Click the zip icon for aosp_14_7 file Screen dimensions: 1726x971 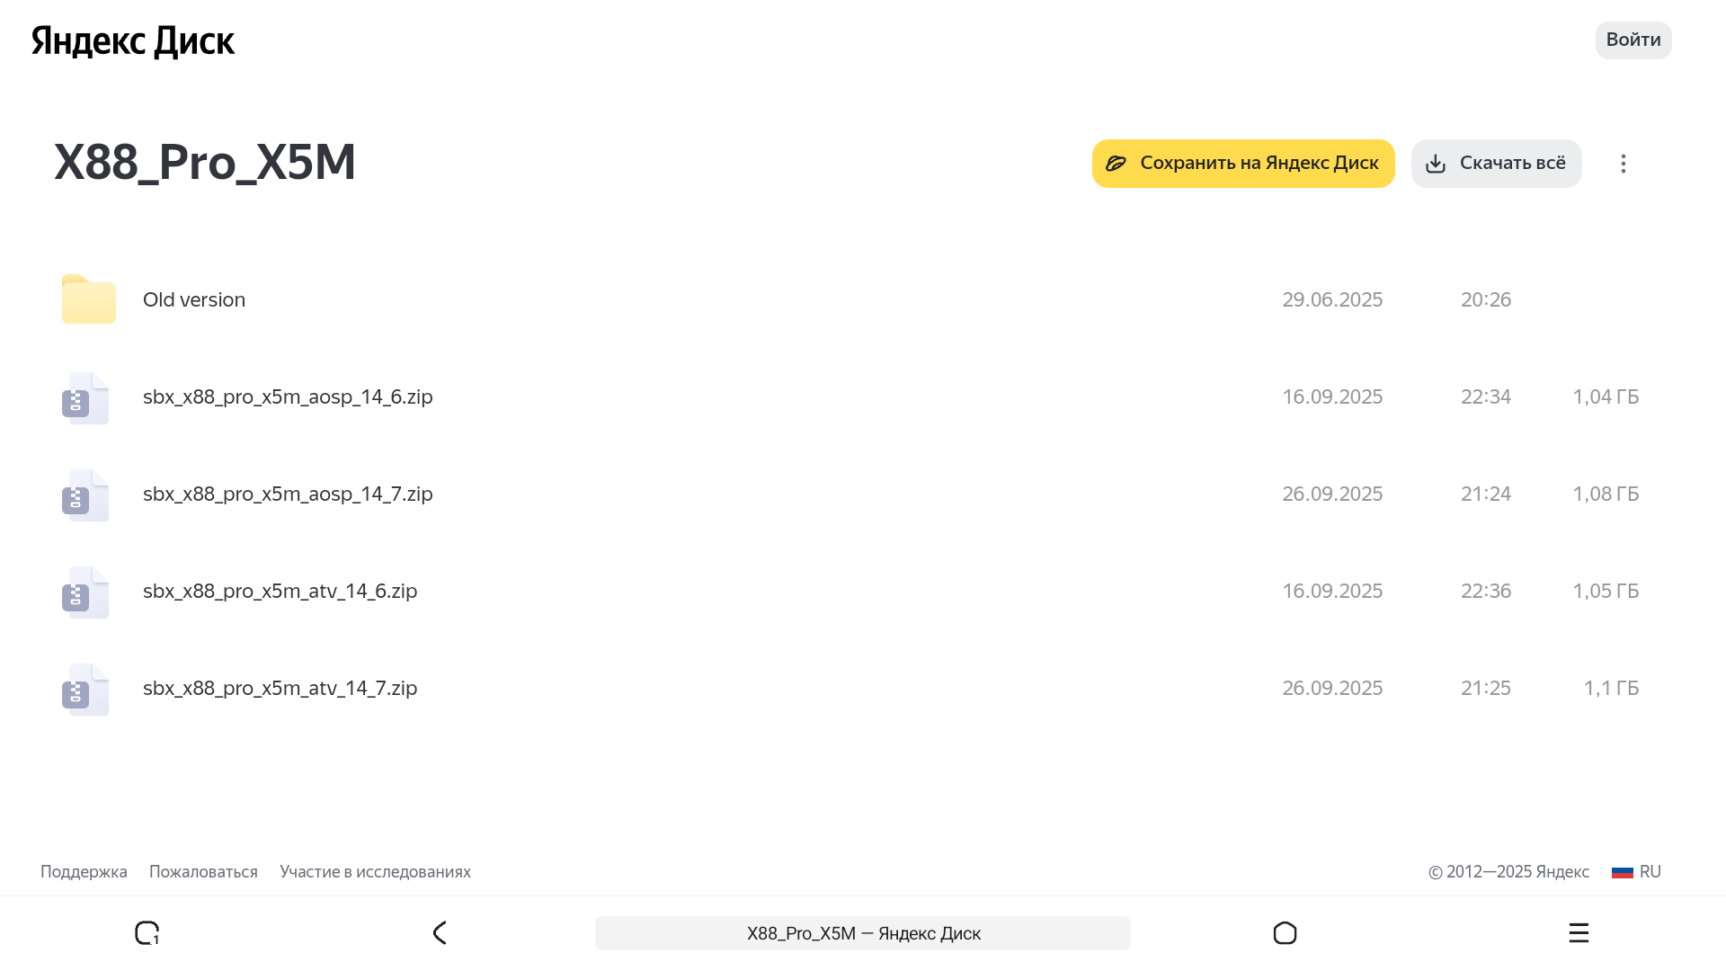coord(85,494)
